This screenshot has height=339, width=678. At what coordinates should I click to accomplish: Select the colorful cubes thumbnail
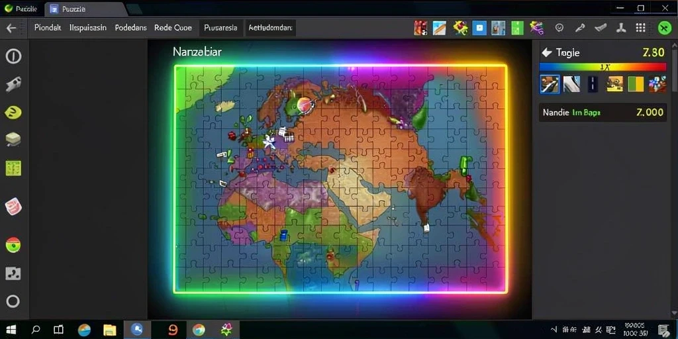coord(657,84)
